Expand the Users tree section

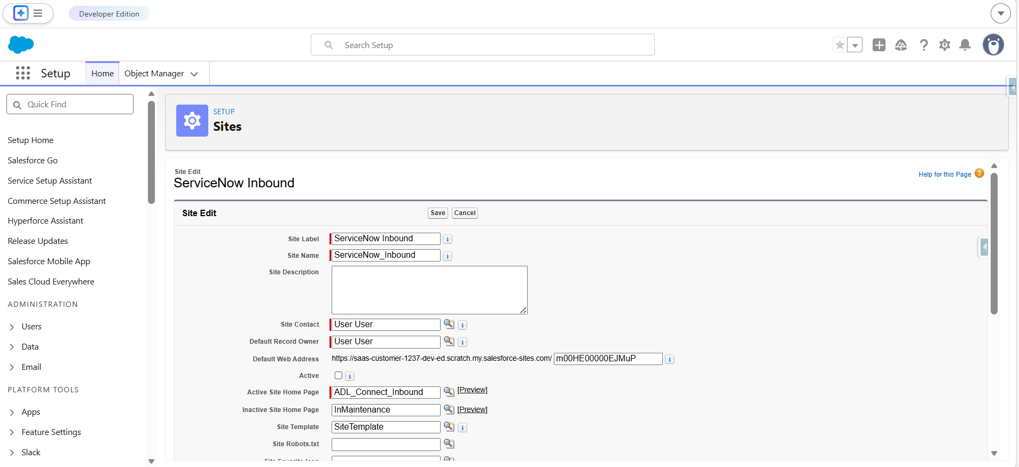point(12,327)
